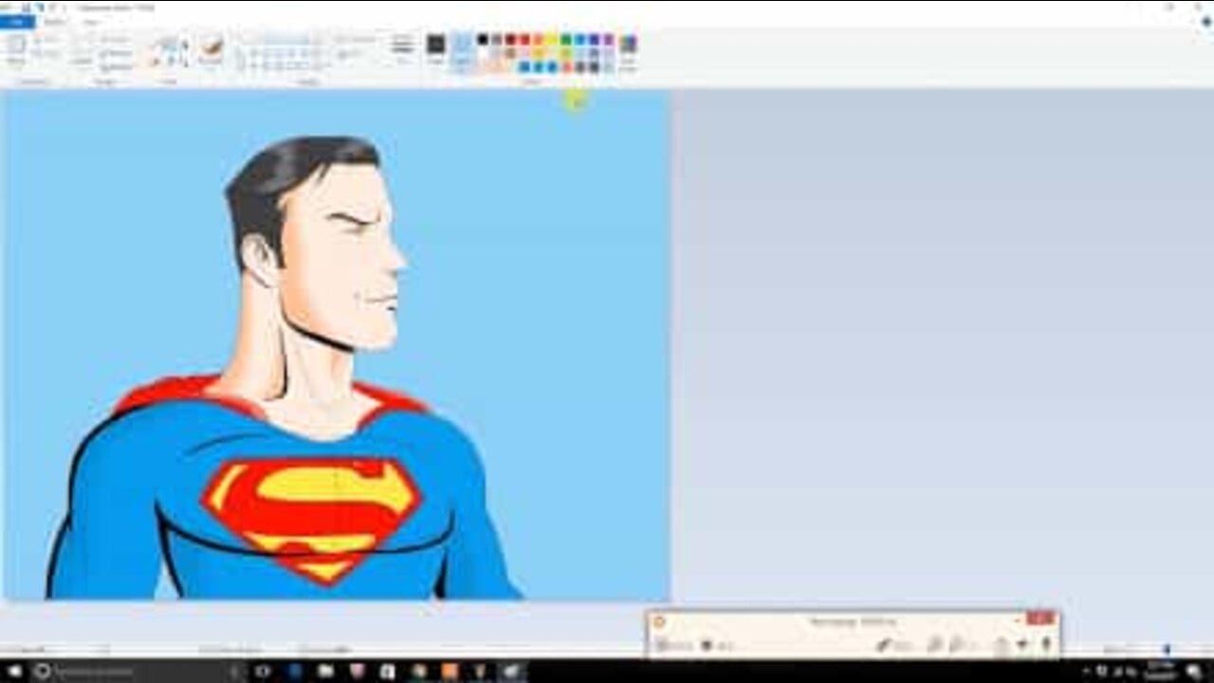Pick the gold palette color
1214x683 pixels.
[x=538, y=52]
